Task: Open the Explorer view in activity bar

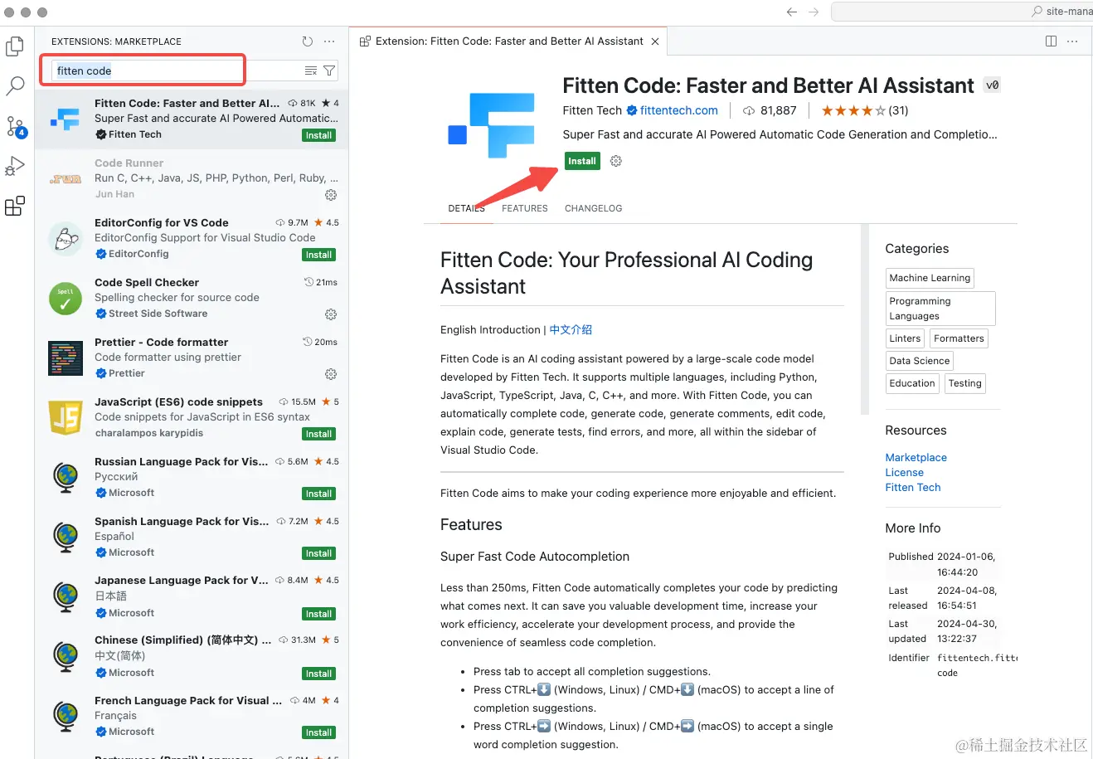Action: (15, 46)
